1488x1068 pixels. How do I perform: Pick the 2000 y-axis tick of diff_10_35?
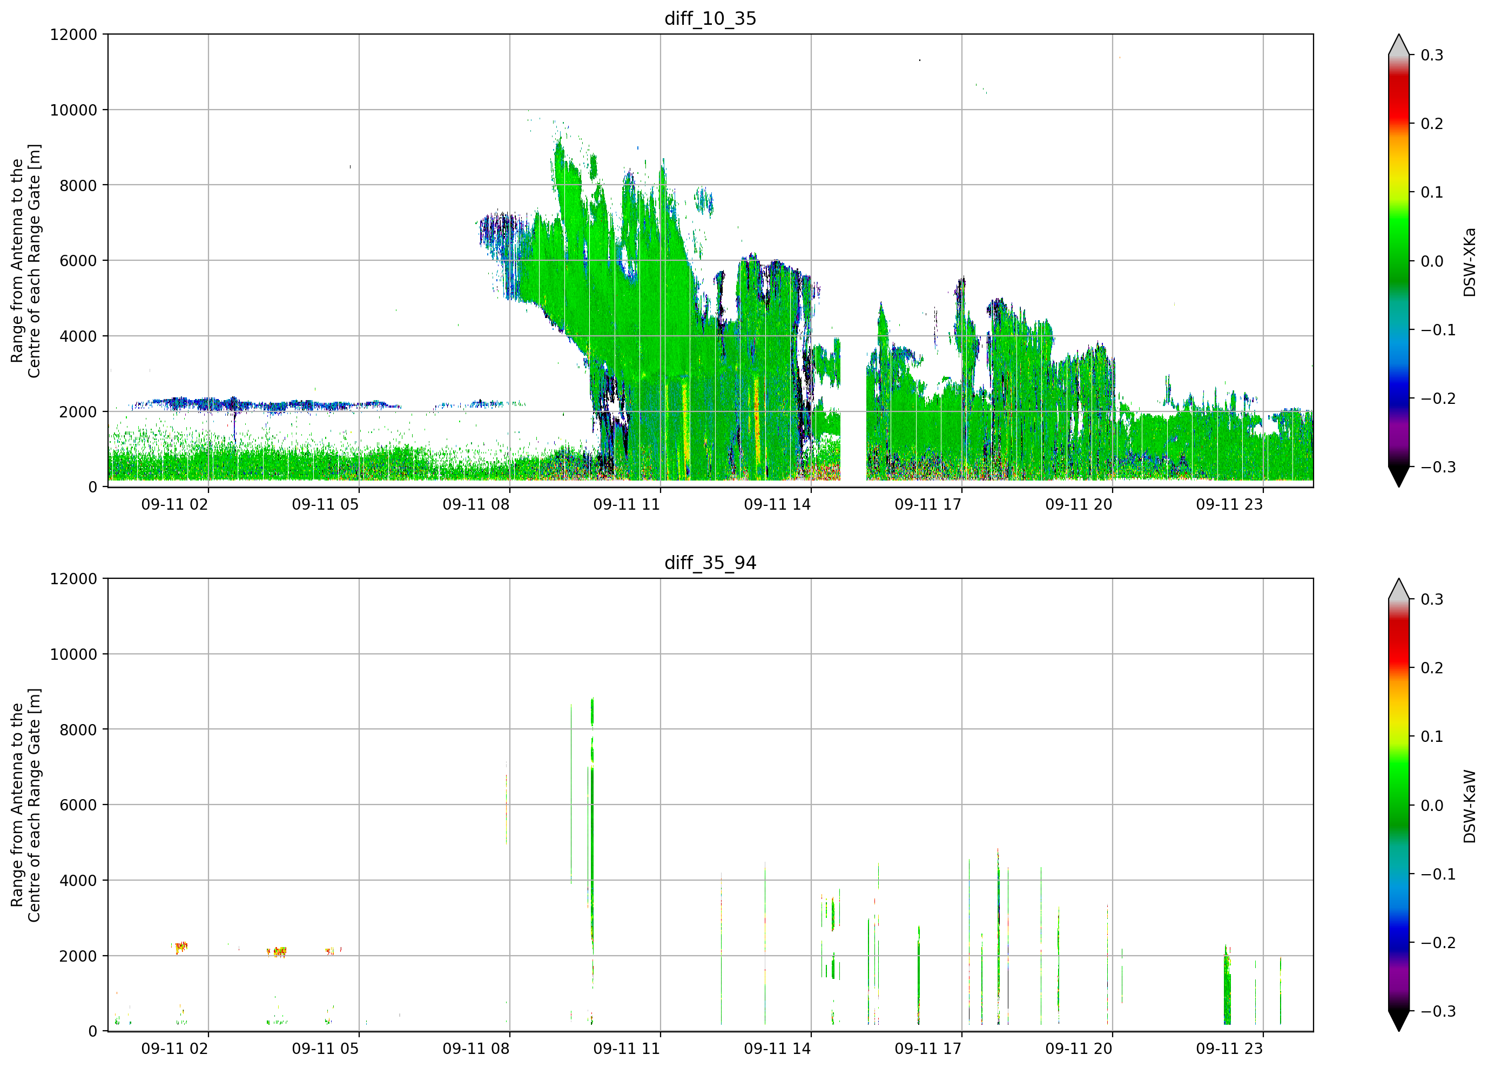click(x=78, y=412)
